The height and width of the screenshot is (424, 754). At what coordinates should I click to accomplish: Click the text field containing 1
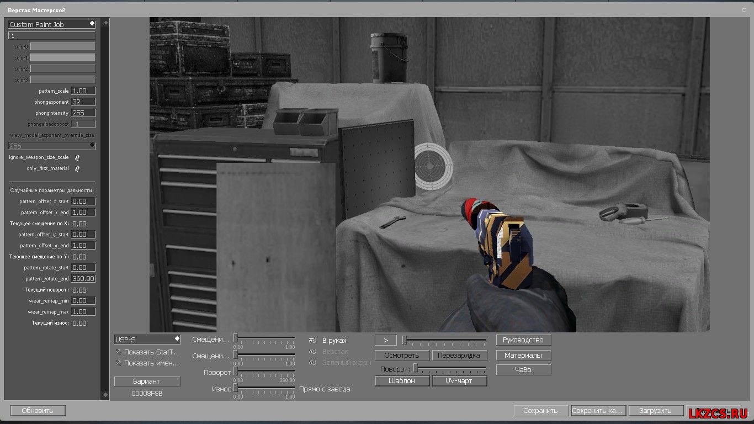click(52, 35)
